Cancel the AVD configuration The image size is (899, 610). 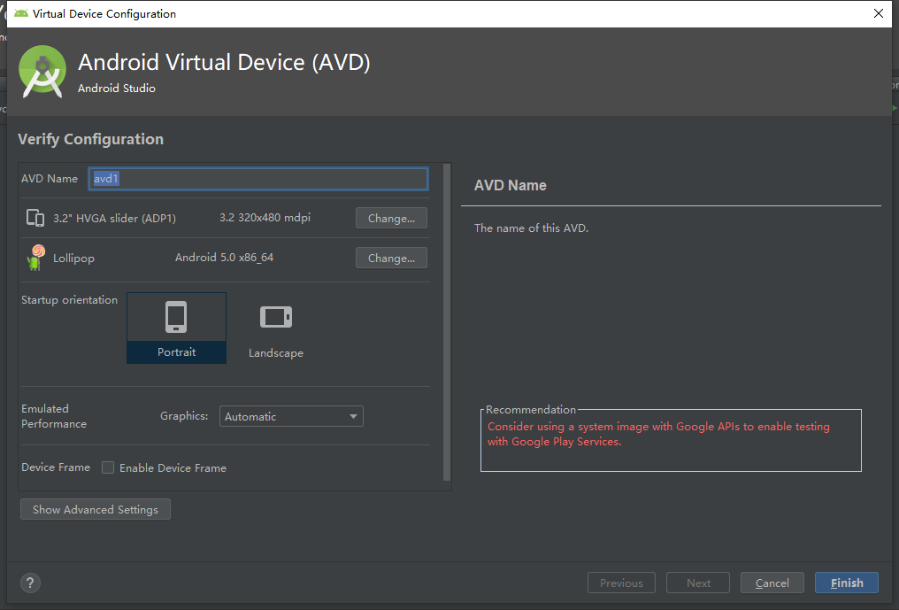pos(772,583)
